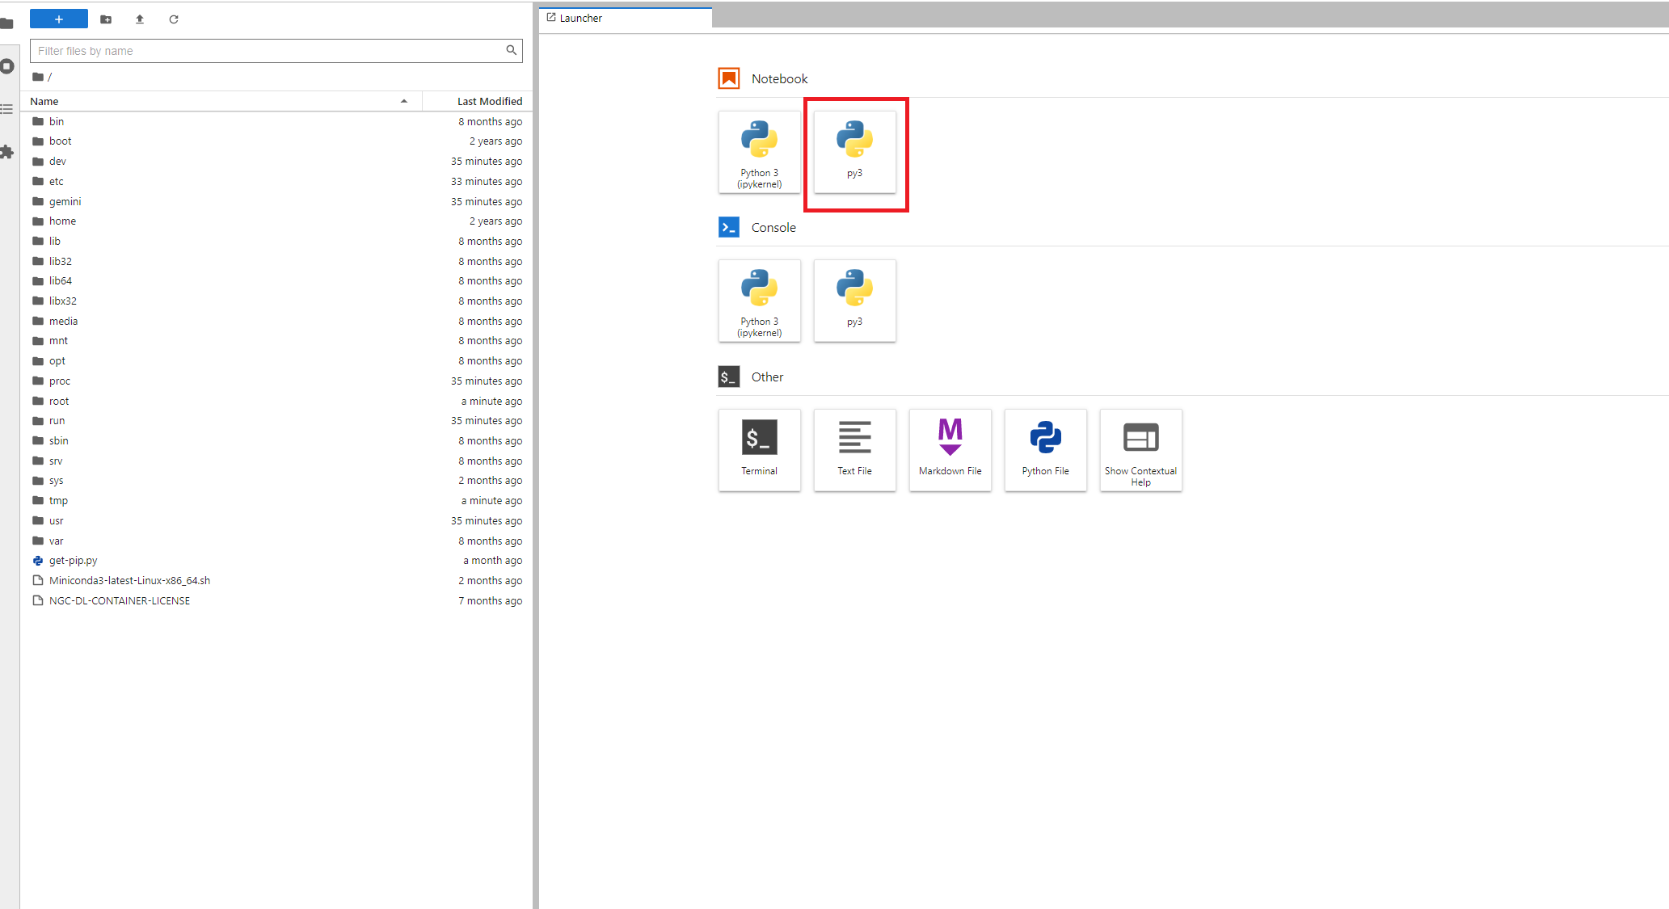Viewport: 1669px width, 909px height.
Task: Open the Table of Contents sidebar icon
Action: pyautogui.click(x=7, y=108)
